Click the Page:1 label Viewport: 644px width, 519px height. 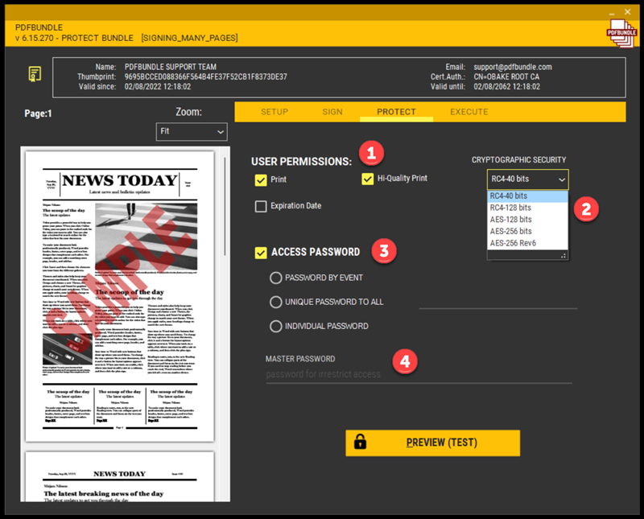coord(38,113)
